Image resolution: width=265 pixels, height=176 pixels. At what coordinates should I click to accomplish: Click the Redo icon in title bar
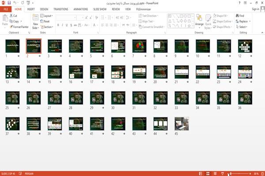[23, 3]
